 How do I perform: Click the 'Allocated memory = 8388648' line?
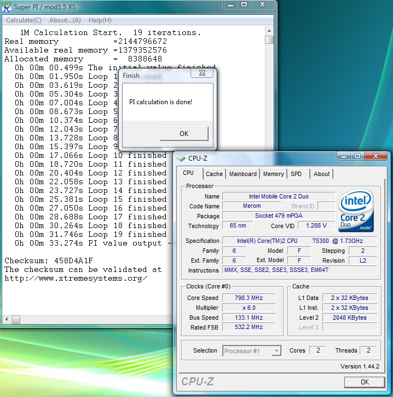click(x=83, y=59)
